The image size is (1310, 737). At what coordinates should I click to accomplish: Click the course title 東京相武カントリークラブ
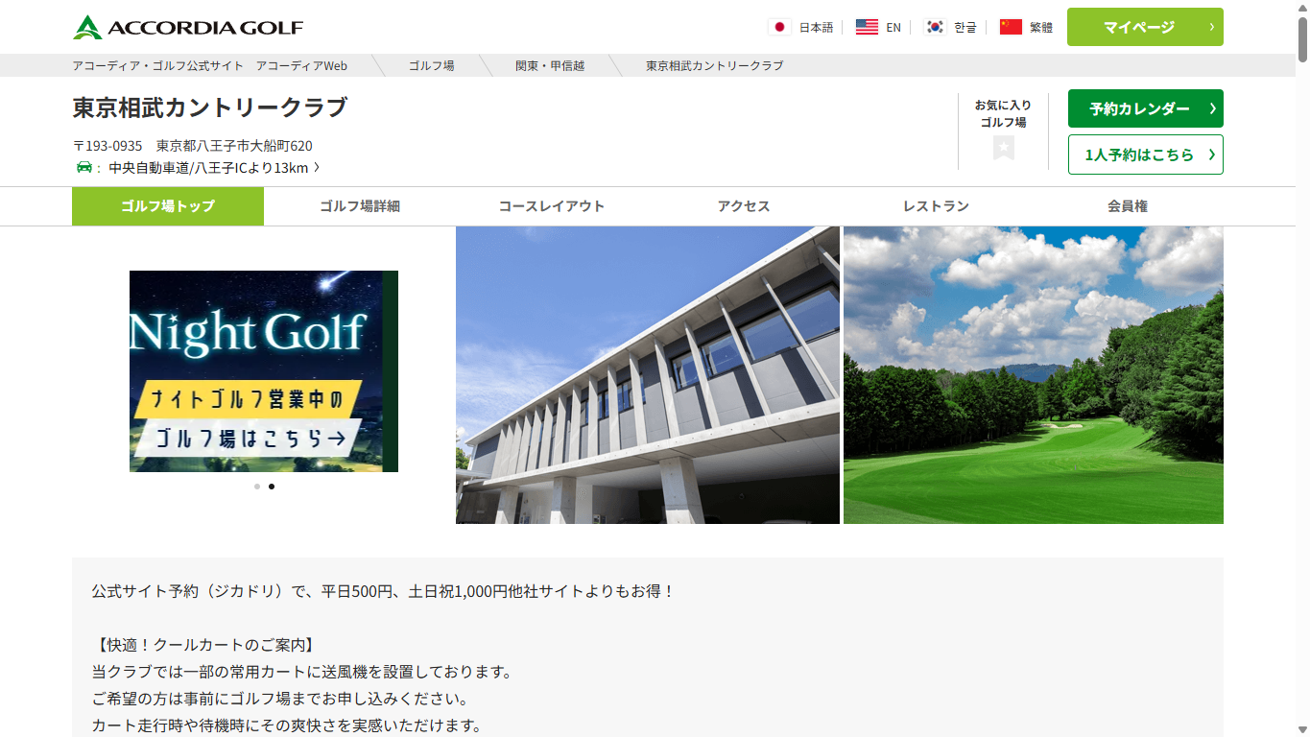[x=210, y=107]
